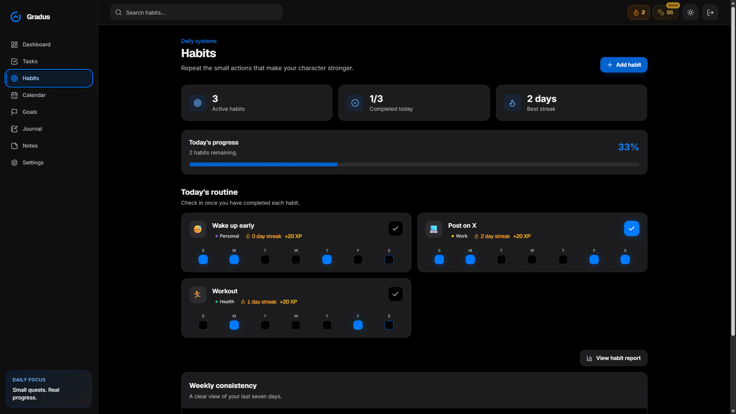This screenshot has width=736, height=414.
Task: Click scrollbar down arrow
Action: (x=733, y=411)
